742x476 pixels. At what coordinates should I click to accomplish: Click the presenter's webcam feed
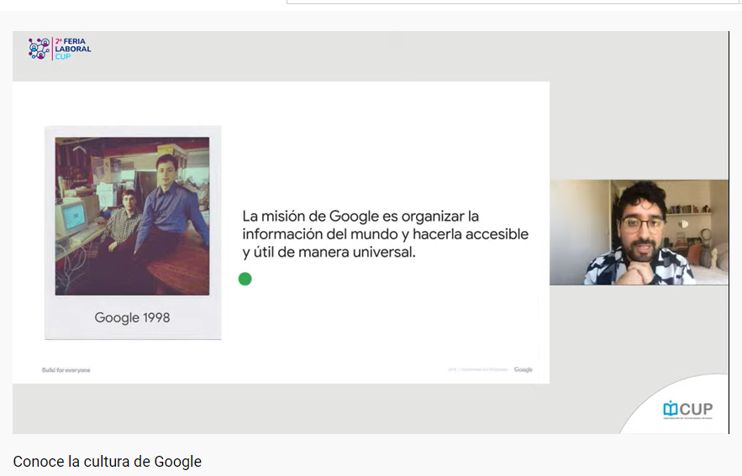tap(639, 233)
